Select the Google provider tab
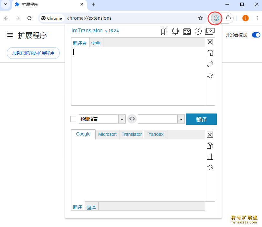The image size is (262, 227). pos(83,134)
